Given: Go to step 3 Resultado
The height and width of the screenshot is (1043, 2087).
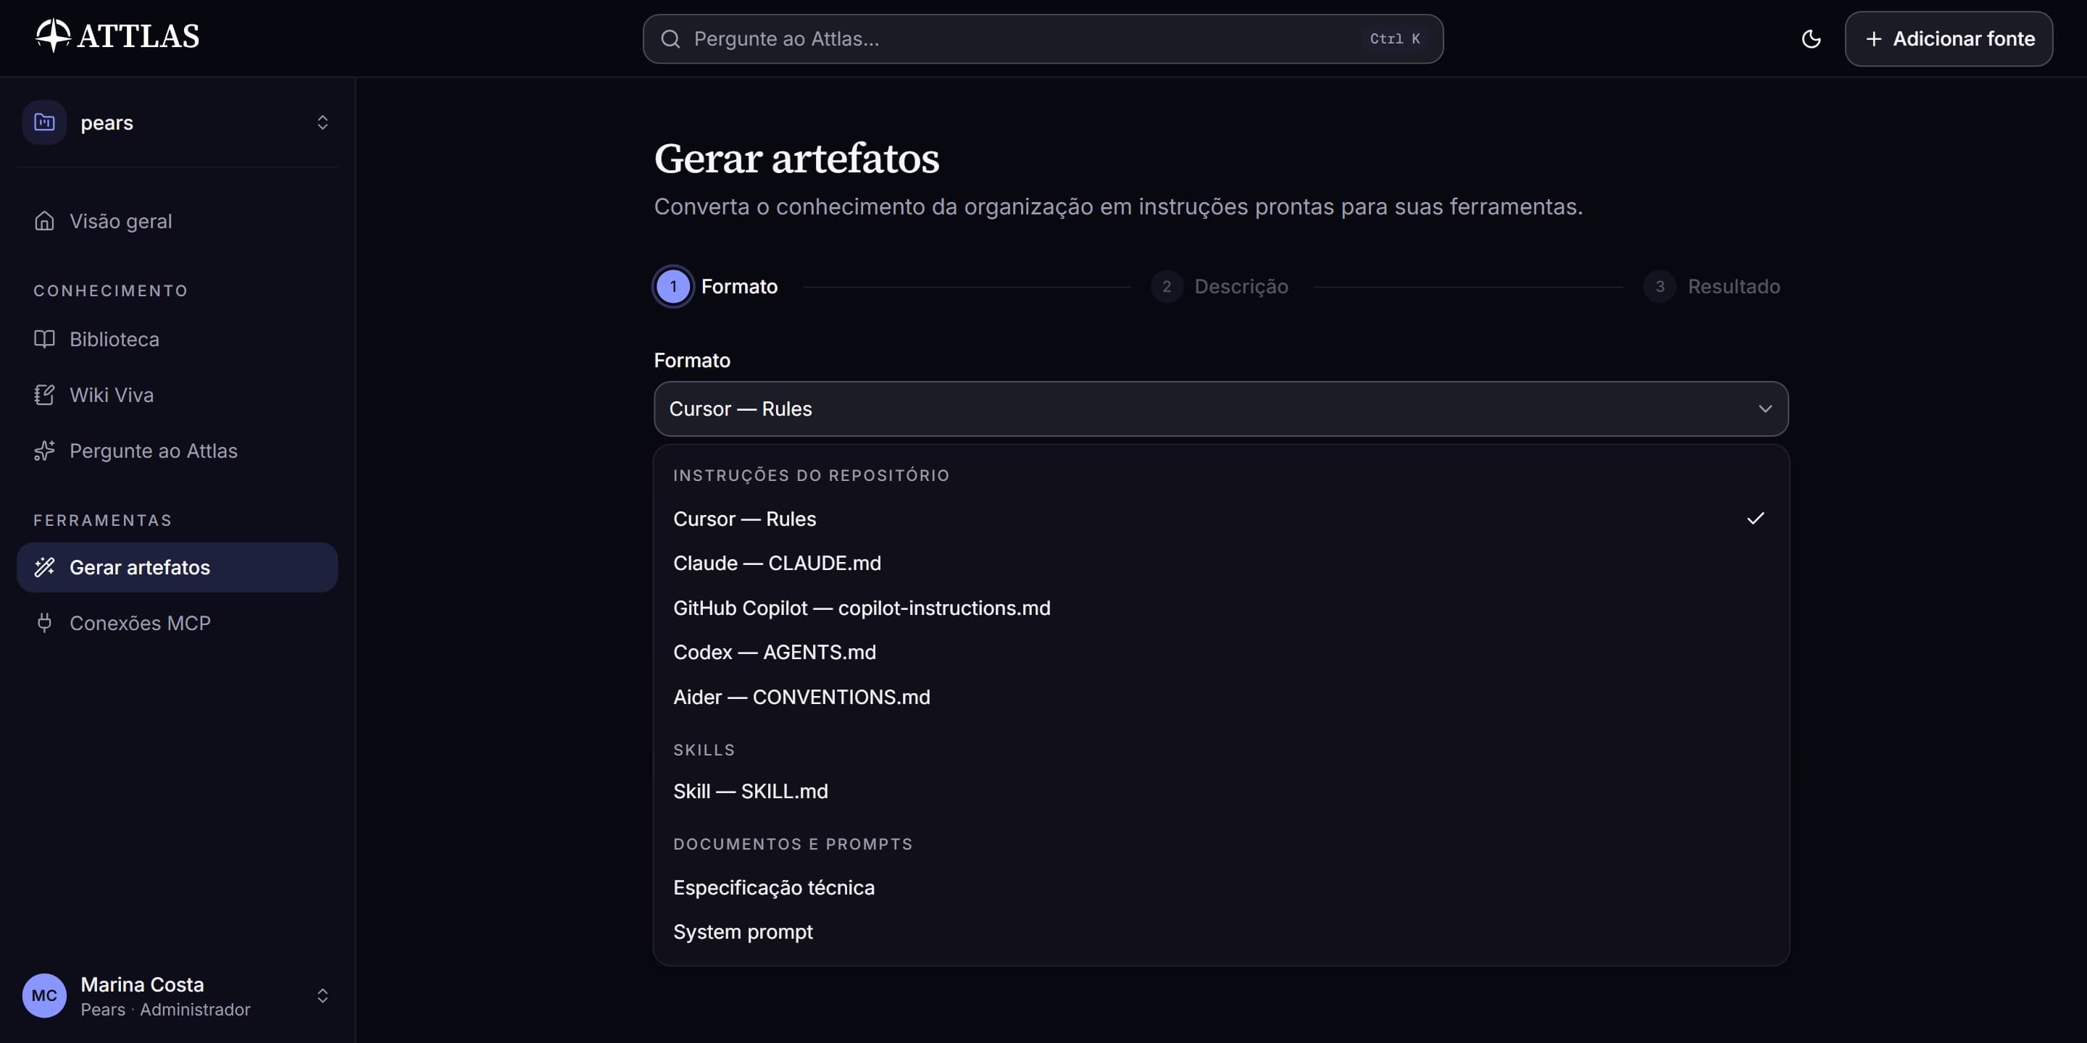Looking at the screenshot, I should [x=1712, y=287].
